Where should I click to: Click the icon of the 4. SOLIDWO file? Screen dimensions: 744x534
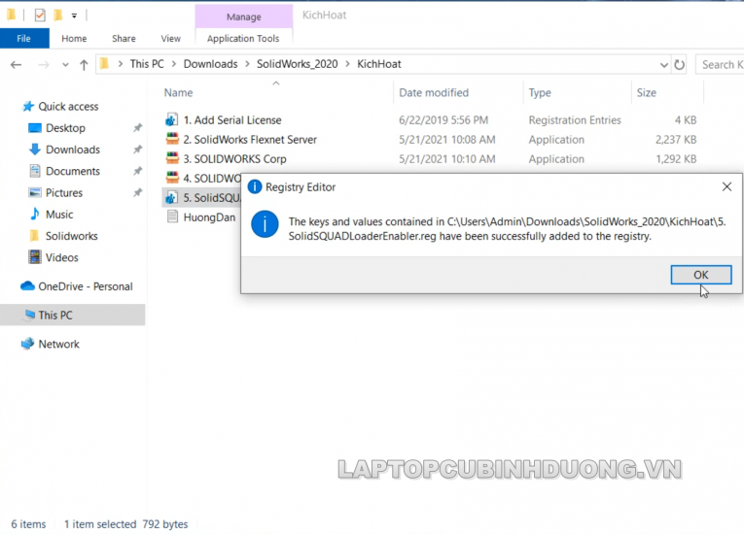coord(172,178)
